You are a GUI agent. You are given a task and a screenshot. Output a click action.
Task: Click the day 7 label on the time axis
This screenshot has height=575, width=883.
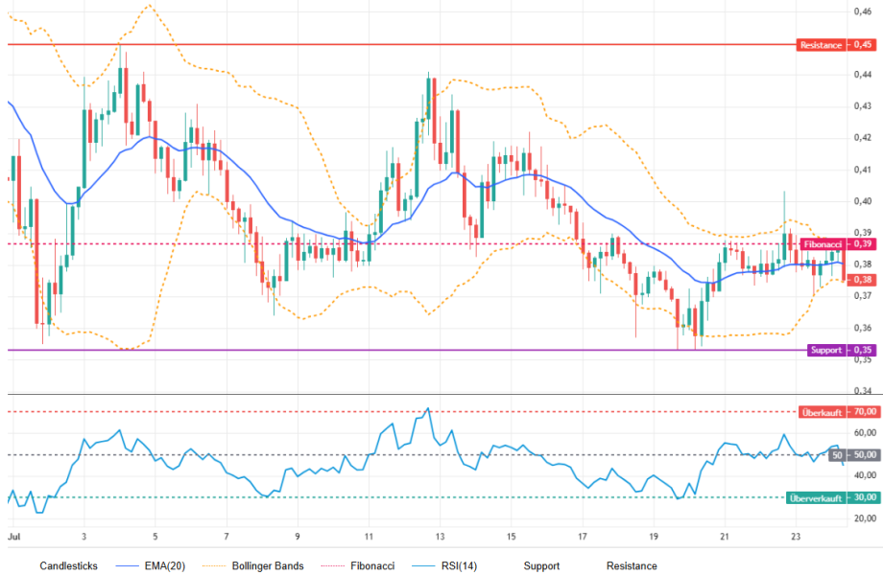click(227, 537)
